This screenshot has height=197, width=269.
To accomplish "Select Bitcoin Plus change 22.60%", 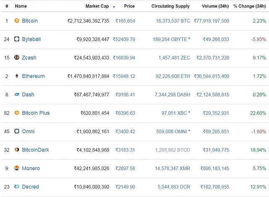I will pos(258,113).
